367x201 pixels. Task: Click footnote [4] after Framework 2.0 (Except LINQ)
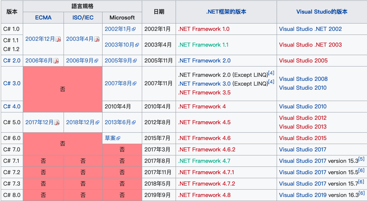[x=271, y=73]
